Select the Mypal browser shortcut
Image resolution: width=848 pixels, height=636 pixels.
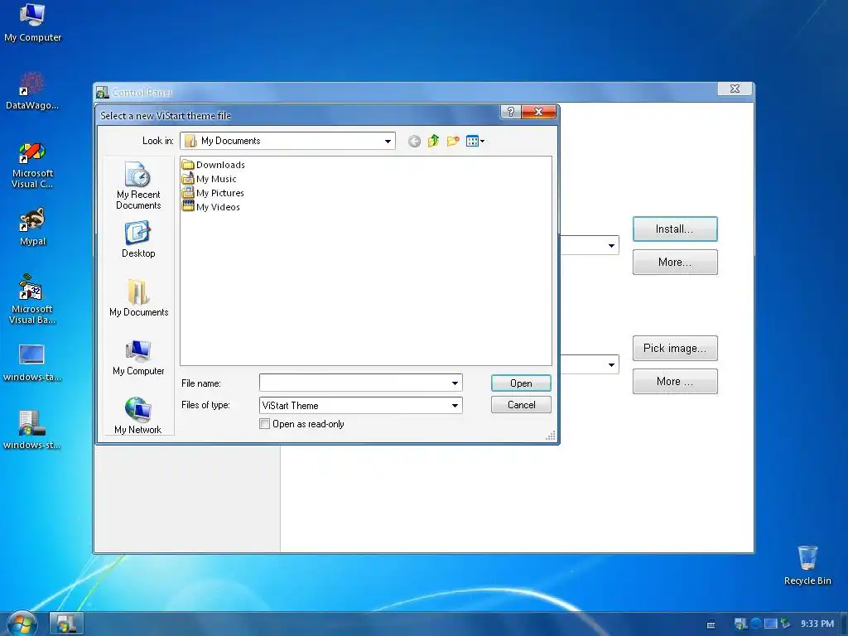(x=32, y=226)
